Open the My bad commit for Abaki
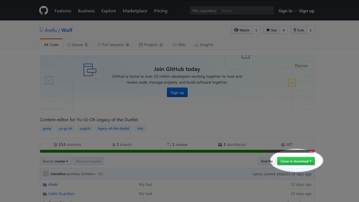 click(x=145, y=184)
